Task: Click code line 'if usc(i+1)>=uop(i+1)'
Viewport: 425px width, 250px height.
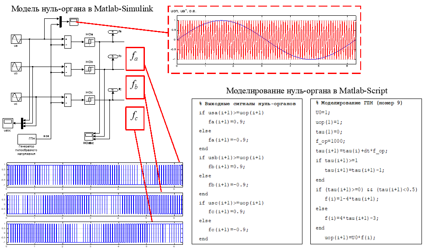Action: pyautogui.click(x=231, y=203)
